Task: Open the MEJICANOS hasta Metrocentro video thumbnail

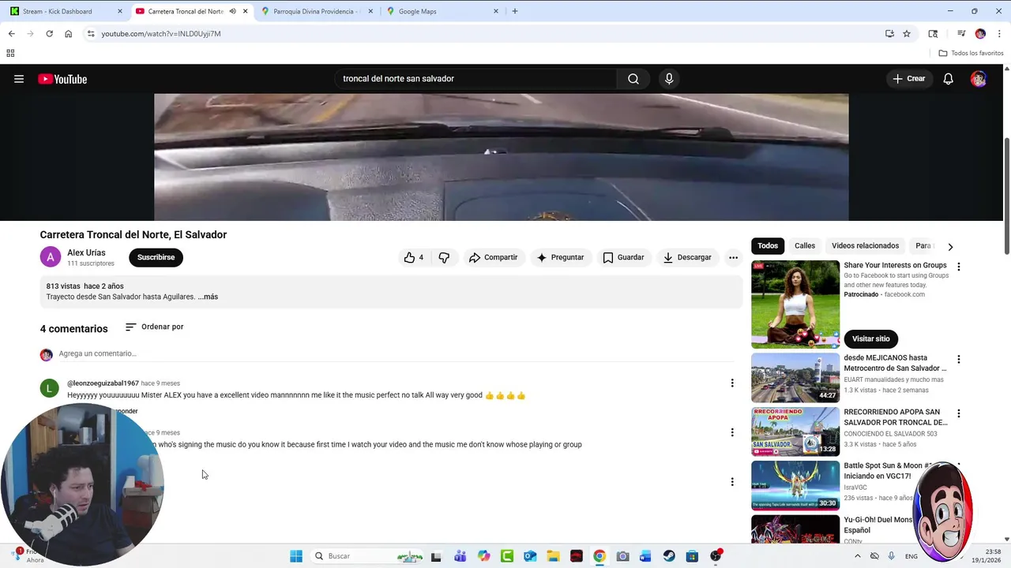Action: point(795,377)
